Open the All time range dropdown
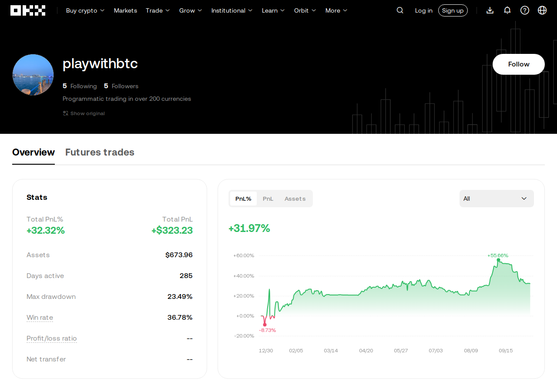This screenshot has width=557, height=391. (497, 199)
